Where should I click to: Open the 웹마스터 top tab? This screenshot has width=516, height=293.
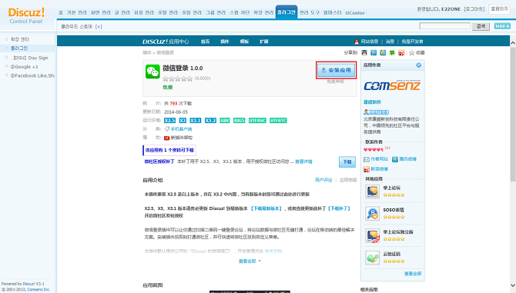[x=333, y=12]
